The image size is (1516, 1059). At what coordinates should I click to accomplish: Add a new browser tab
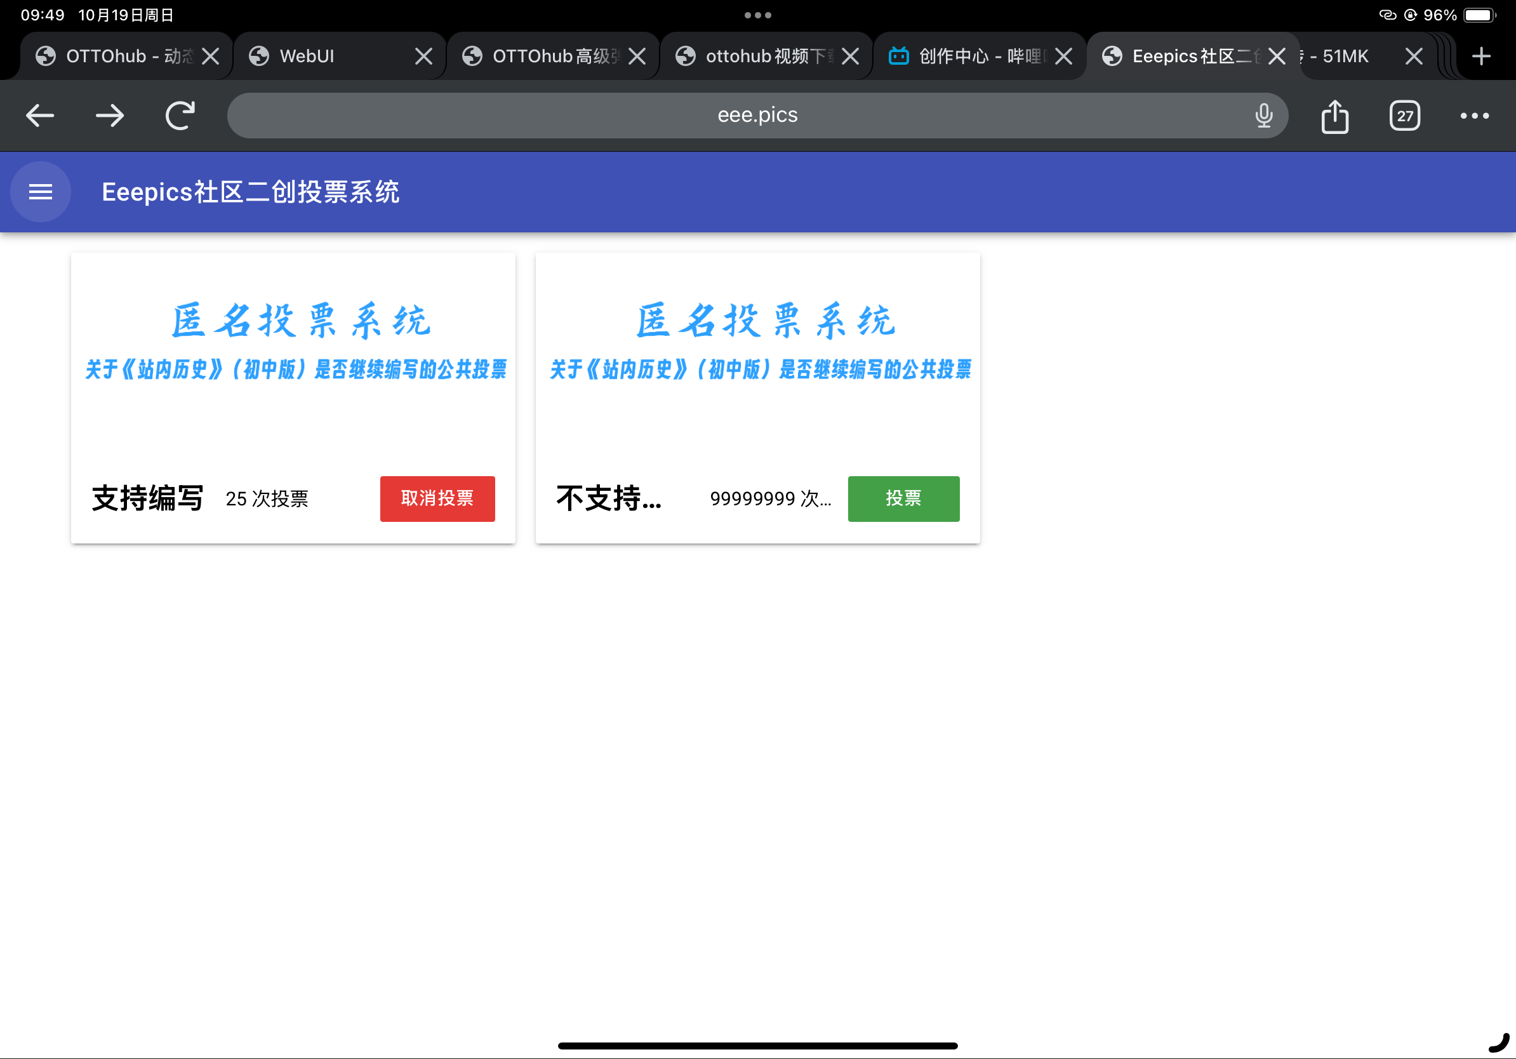[1481, 56]
